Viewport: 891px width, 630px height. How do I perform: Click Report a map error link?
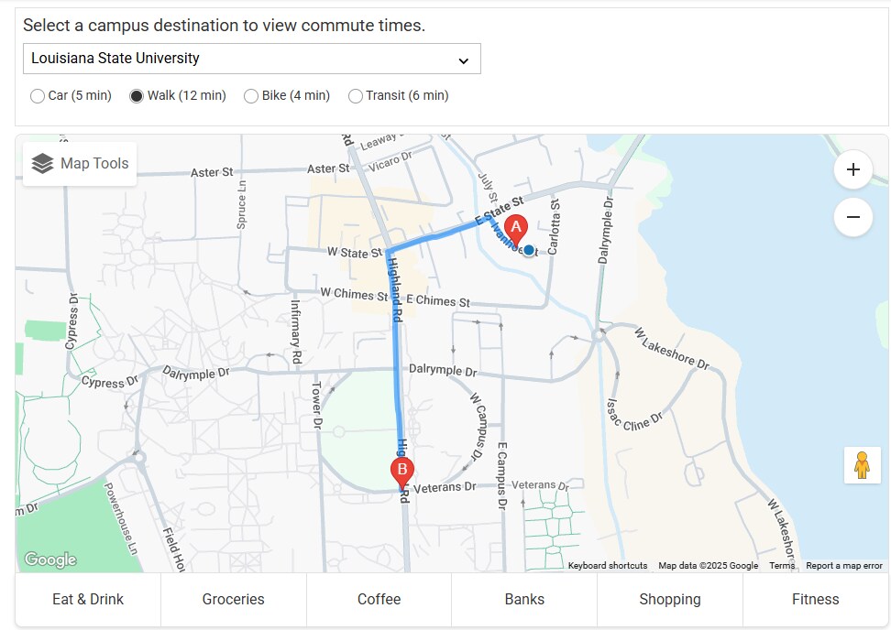tap(844, 565)
